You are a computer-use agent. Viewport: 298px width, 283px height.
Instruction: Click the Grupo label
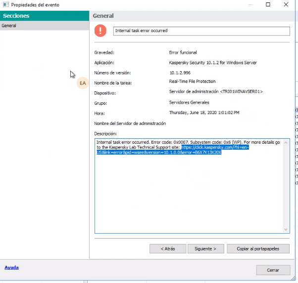point(100,103)
